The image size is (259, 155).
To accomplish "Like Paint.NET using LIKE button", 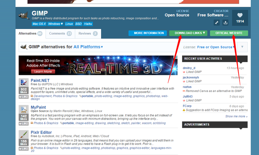I will pyautogui.click(x=23, y=97).
